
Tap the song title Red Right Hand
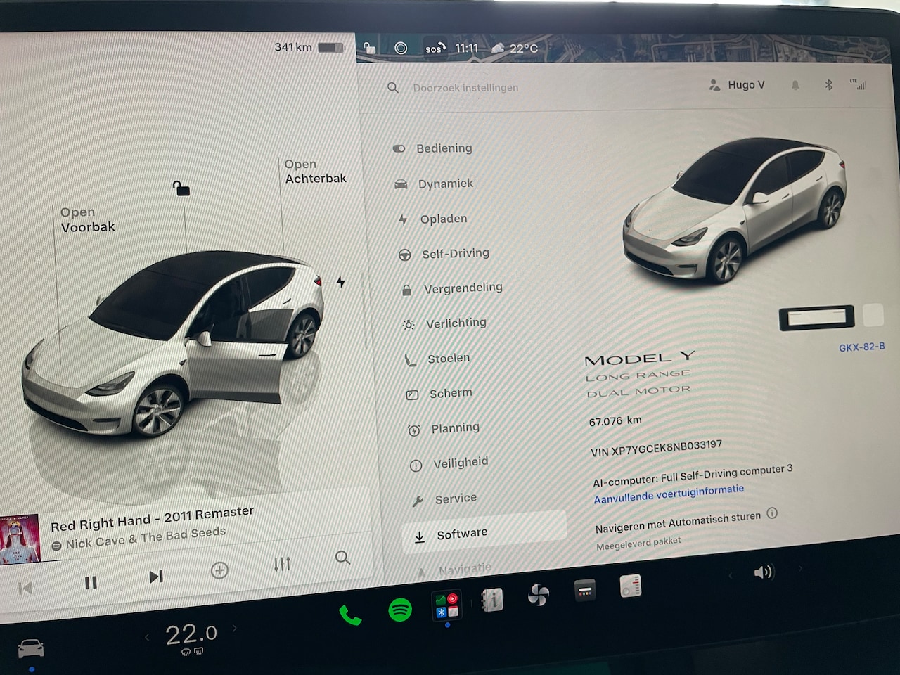click(153, 519)
